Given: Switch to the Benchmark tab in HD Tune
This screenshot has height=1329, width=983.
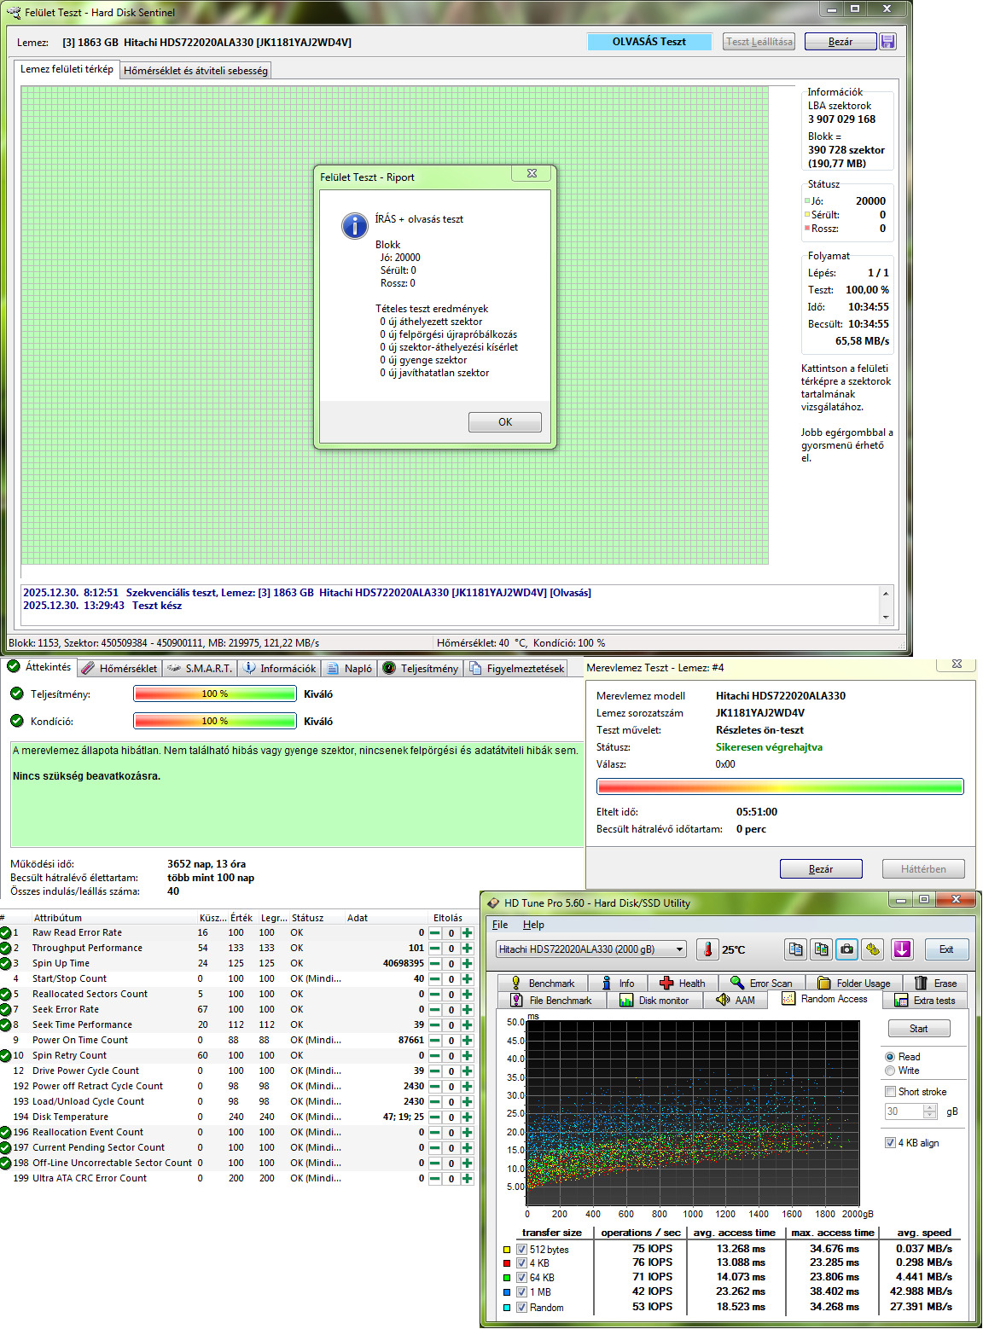Looking at the screenshot, I should (543, 984).
